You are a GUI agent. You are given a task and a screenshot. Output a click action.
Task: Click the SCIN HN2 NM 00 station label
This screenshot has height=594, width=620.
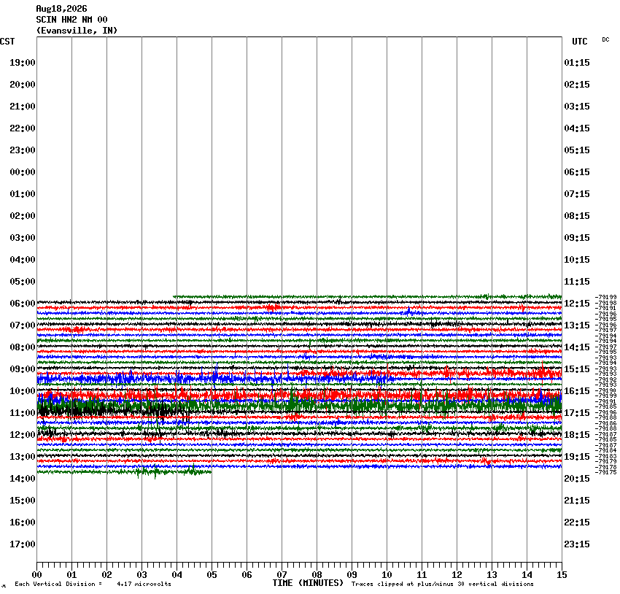[x=71, y=20]
